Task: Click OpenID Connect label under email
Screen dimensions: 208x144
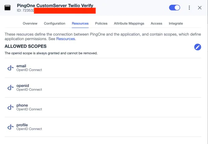Action: (29, 70)
